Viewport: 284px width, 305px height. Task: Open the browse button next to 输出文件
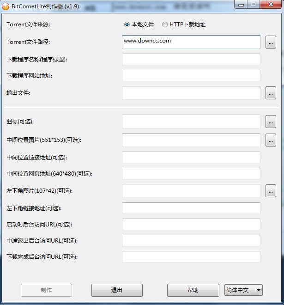(271, 93)
